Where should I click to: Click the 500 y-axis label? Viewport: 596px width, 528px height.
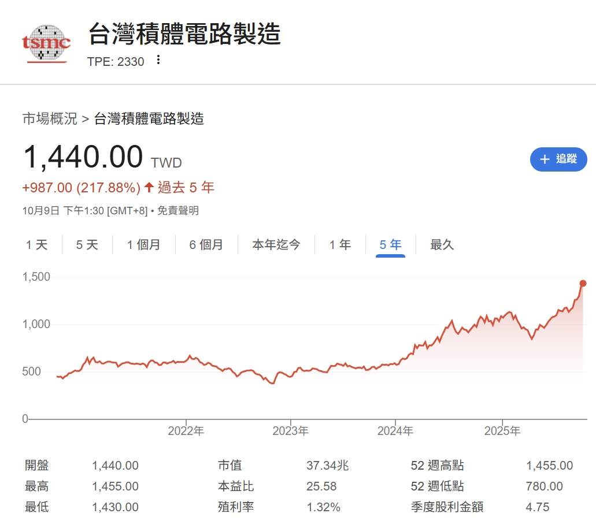(x=31, y=371)
